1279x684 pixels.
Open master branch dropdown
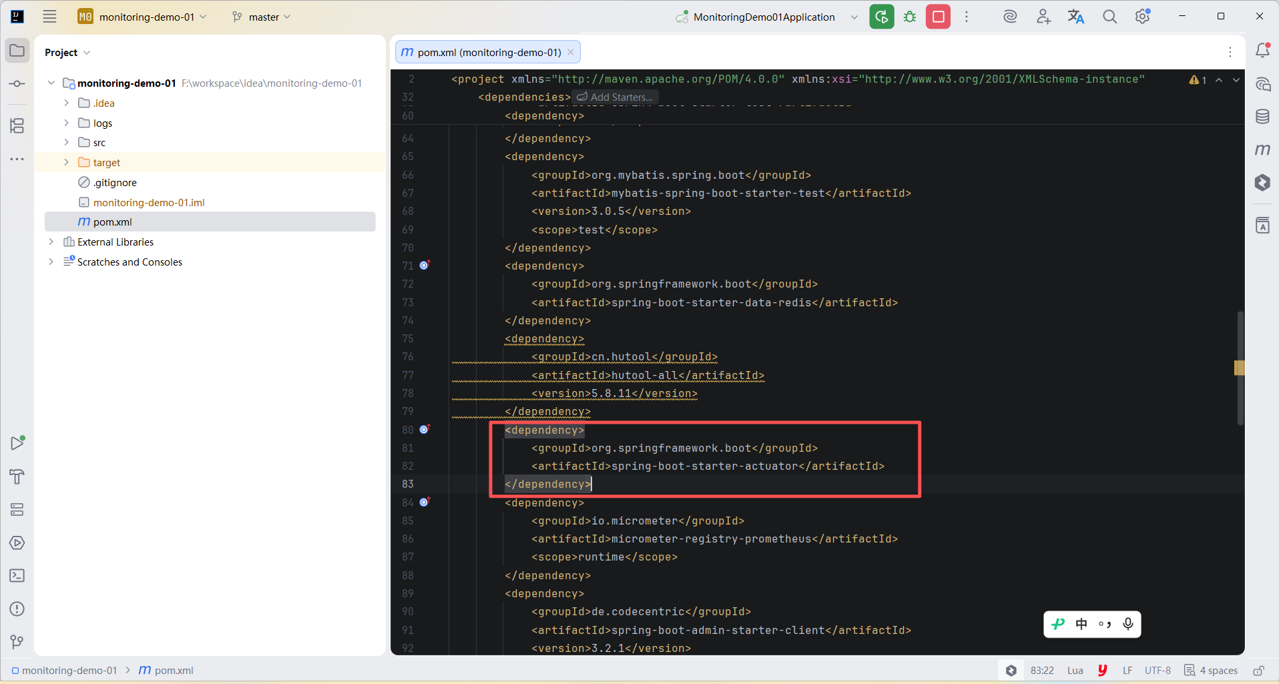click(x=261, y=17)
